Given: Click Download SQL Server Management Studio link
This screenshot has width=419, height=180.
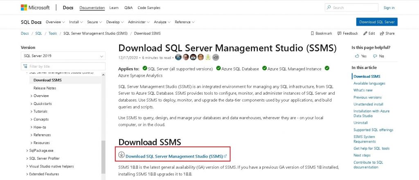Looking at the screenshot, I should [x=174, y=156].
